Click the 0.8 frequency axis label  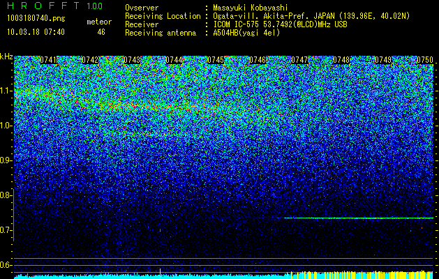(6, 195)
